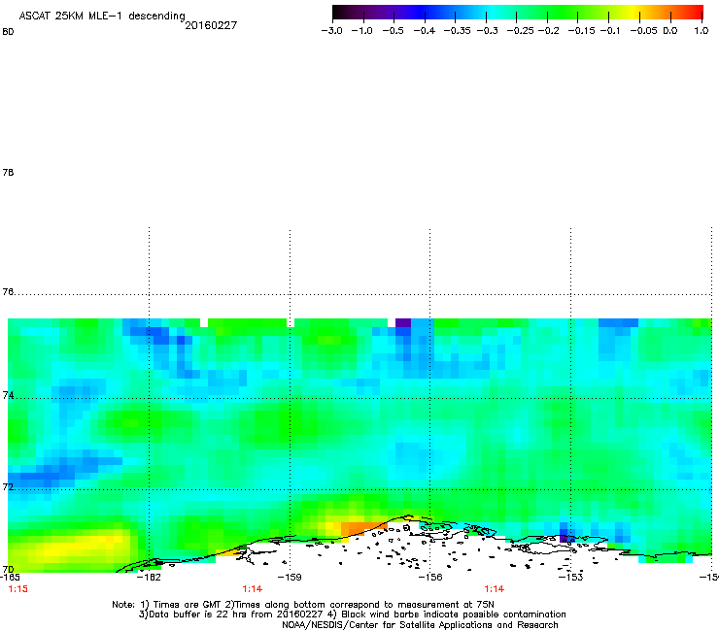
Task: Click the red time label 1:15
Action: [18, 589]
